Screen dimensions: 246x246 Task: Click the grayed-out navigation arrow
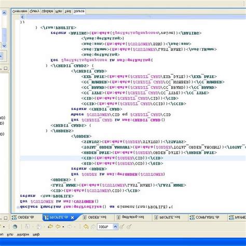point(70,226)
